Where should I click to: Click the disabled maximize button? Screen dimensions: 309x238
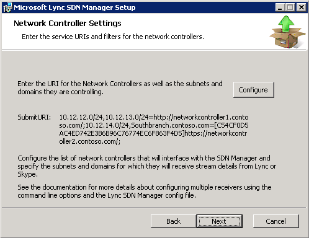(290, 7)
